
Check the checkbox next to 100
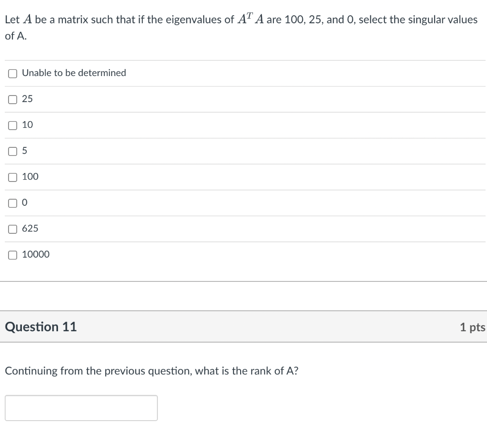[12, 177]
